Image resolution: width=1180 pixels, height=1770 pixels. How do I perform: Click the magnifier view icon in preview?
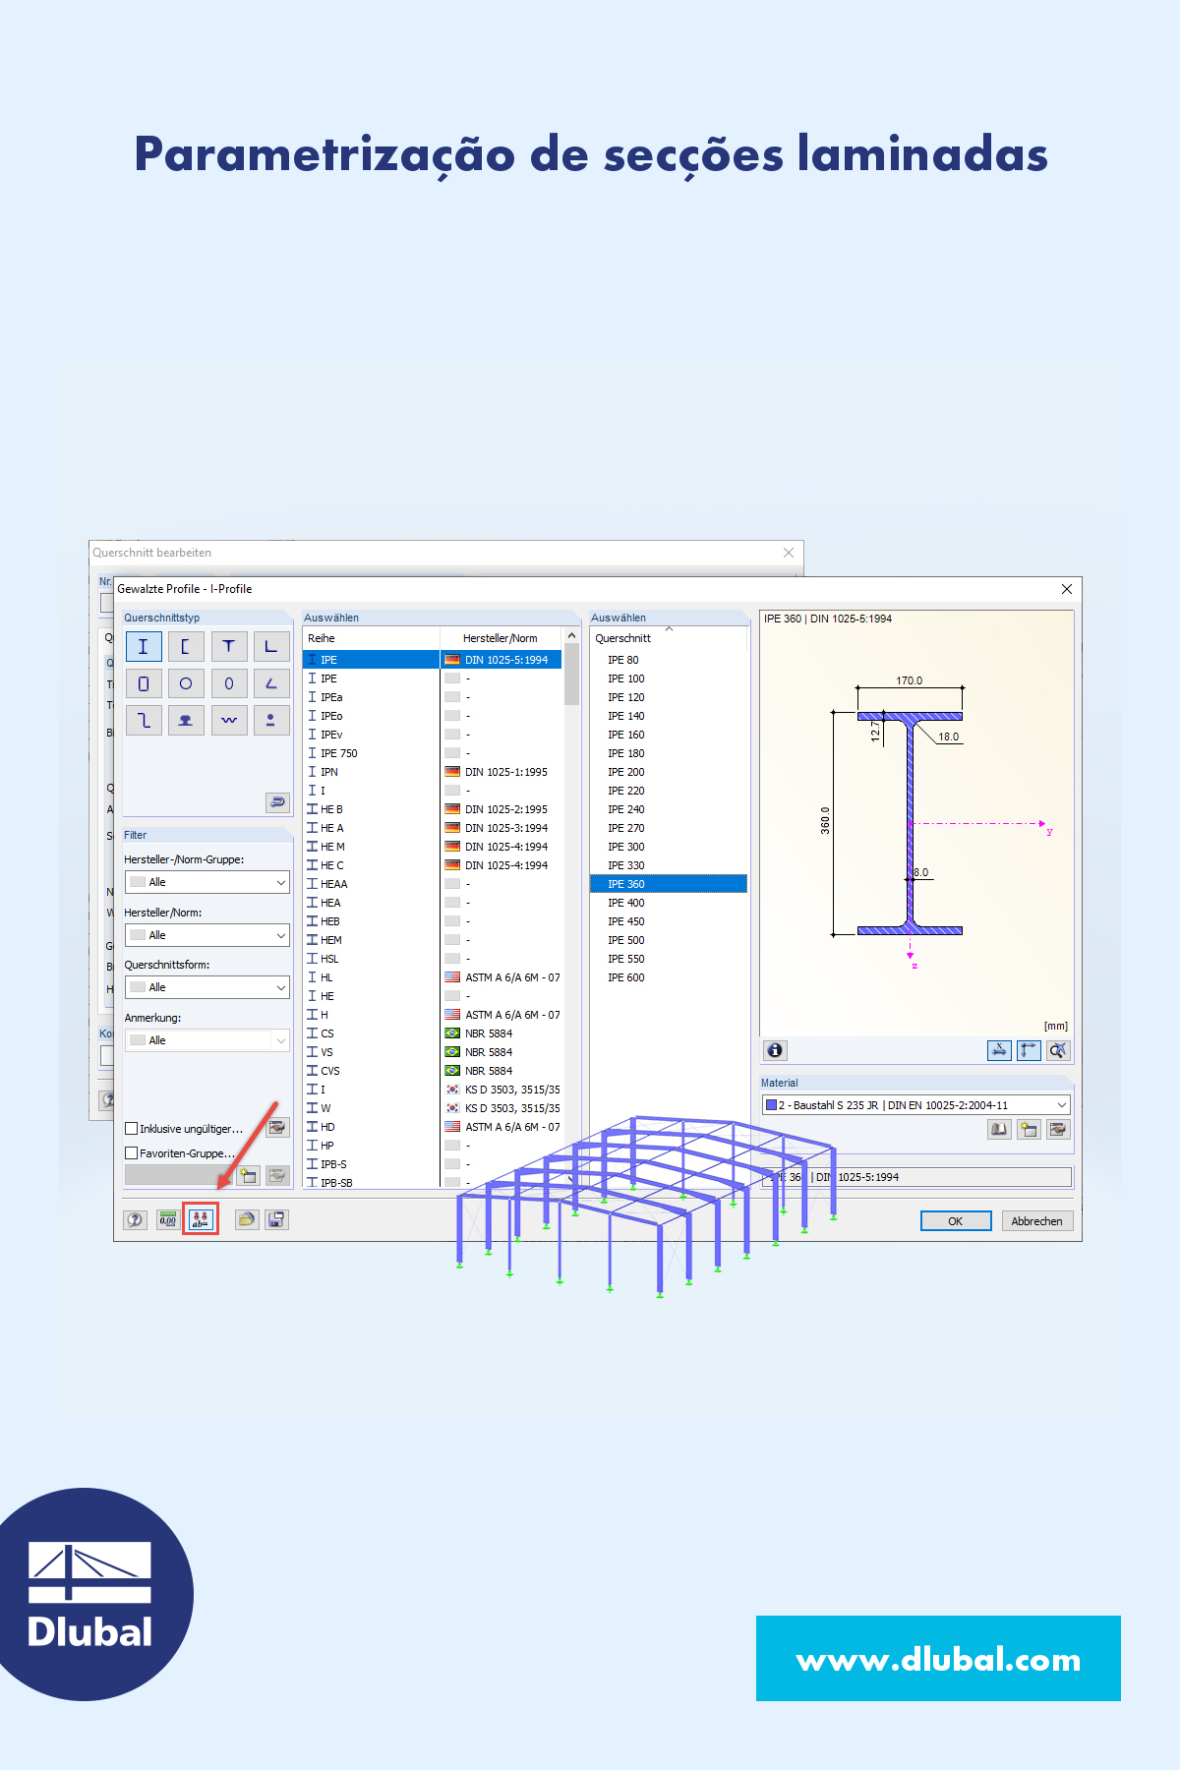pyautogui.click(x=1057, y=1050)
